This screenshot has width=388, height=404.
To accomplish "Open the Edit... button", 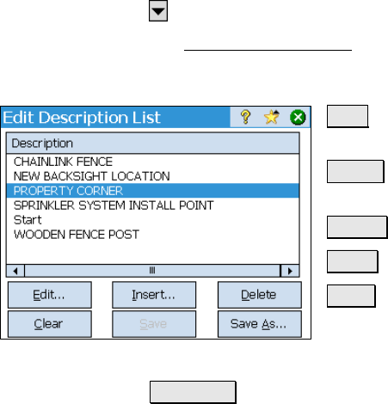I will [50, 295].
